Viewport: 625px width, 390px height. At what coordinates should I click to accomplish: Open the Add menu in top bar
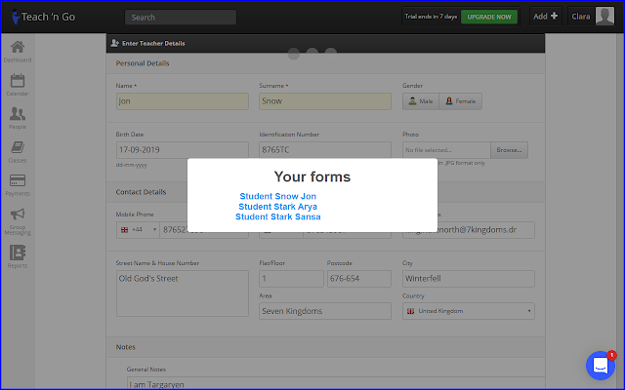pos(545,17)
